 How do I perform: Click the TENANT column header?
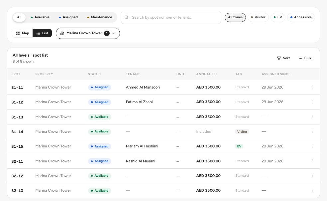click(x=133, y=74)
